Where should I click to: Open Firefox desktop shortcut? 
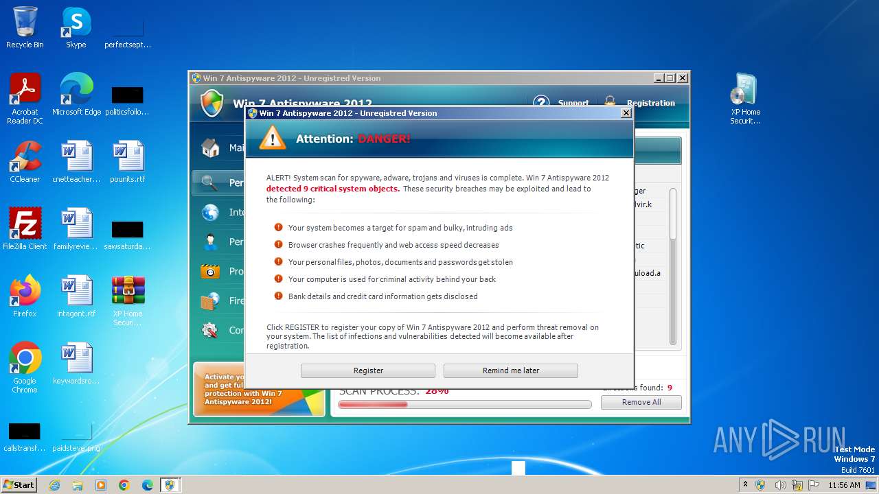25,296
